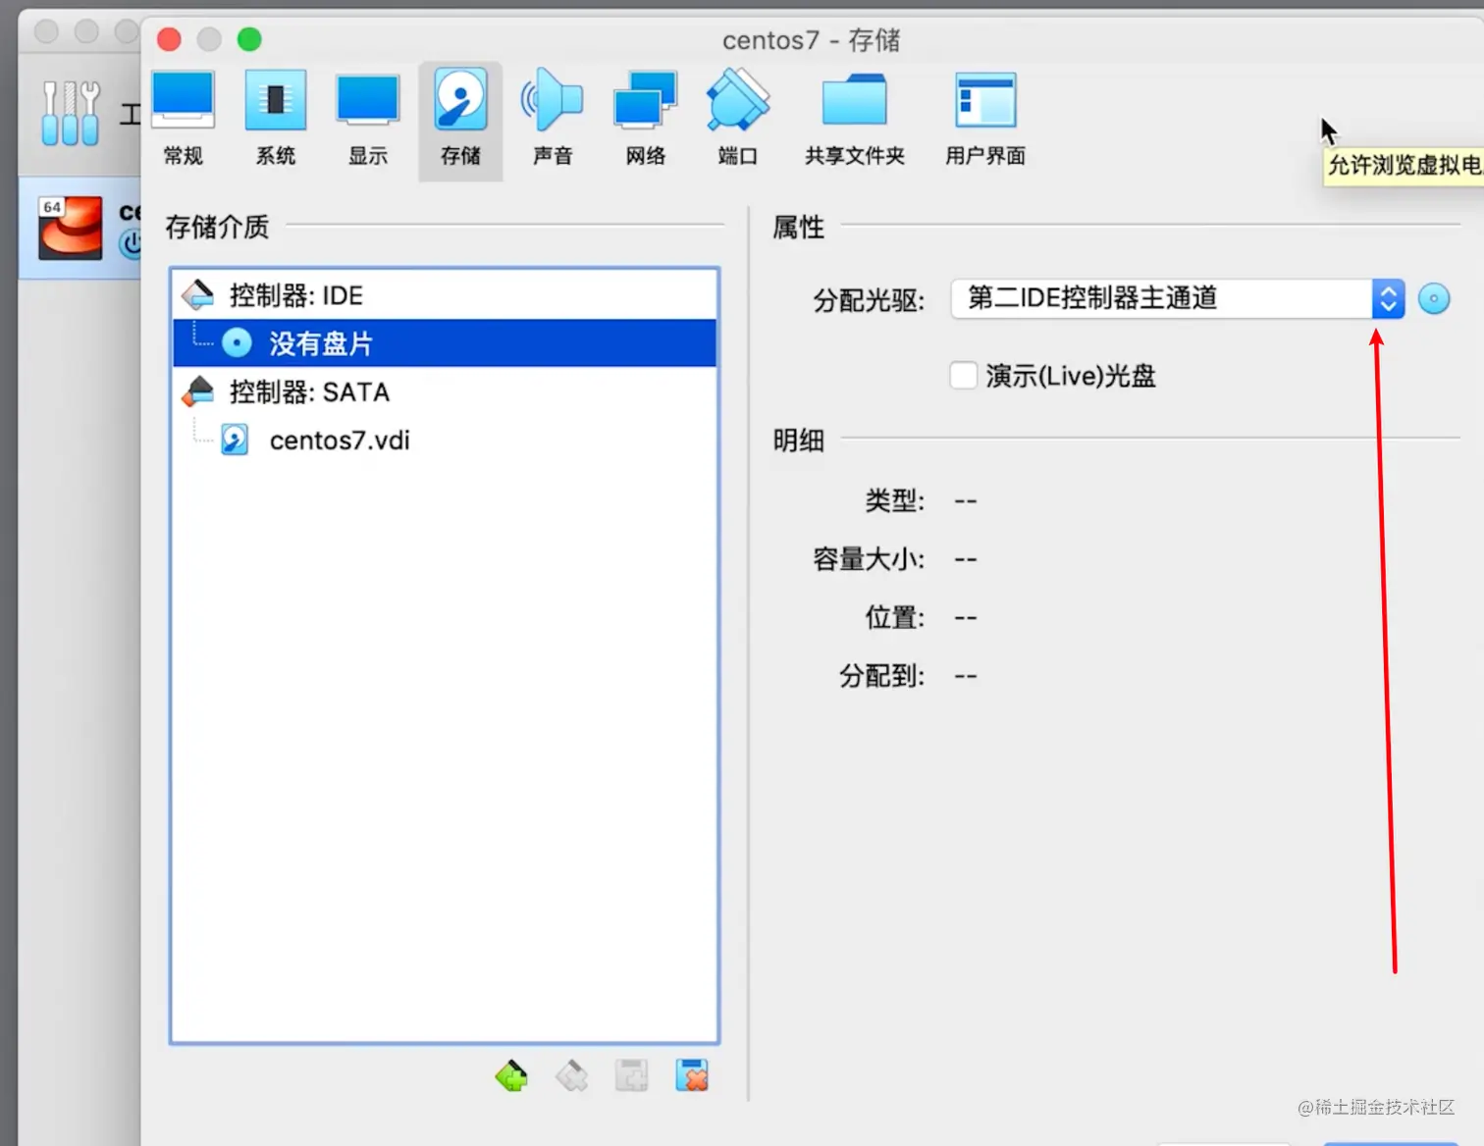Open the 显示 display settings tab
This screenshot has width=1484, height=1146.
[368, 120]
